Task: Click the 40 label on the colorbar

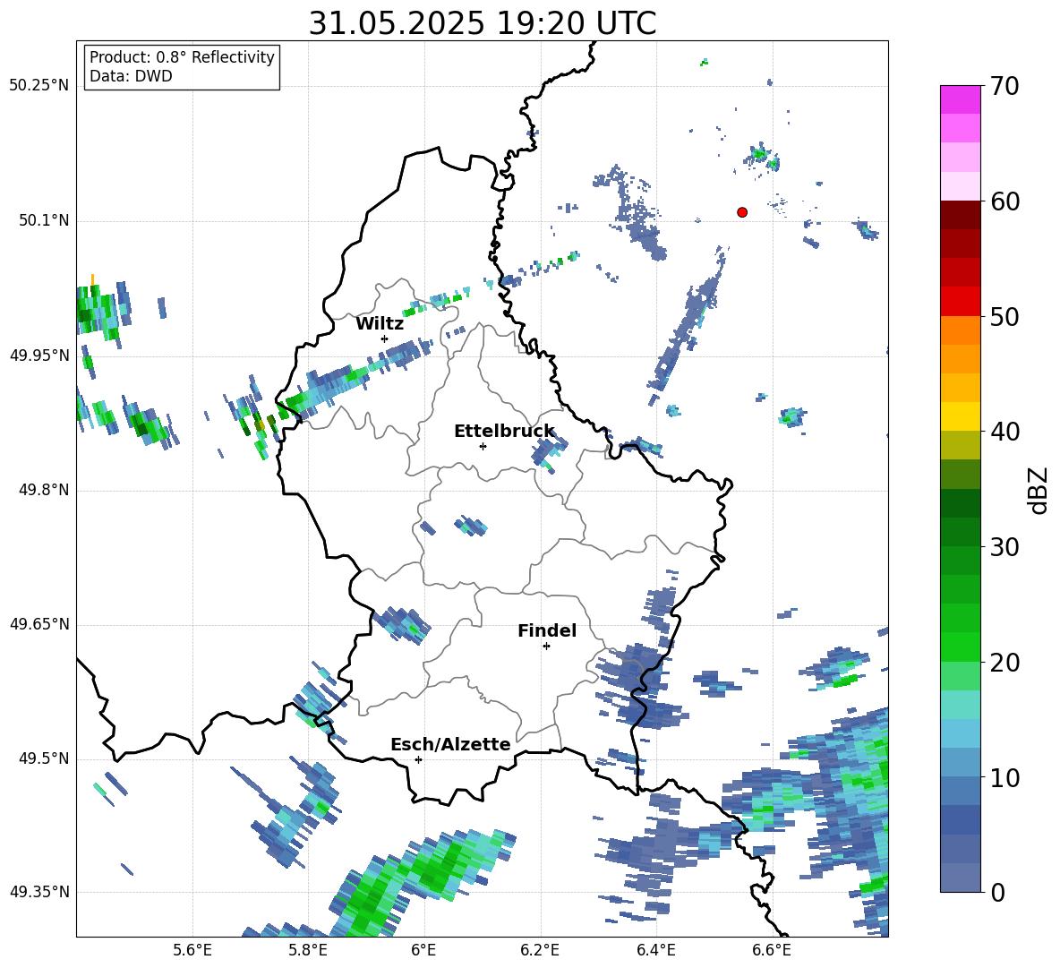Action: [x=1004, y=432]
